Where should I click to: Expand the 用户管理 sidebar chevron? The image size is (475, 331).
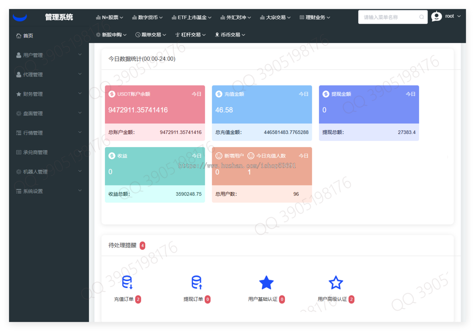pyautogui.click(x=80, y=55)
